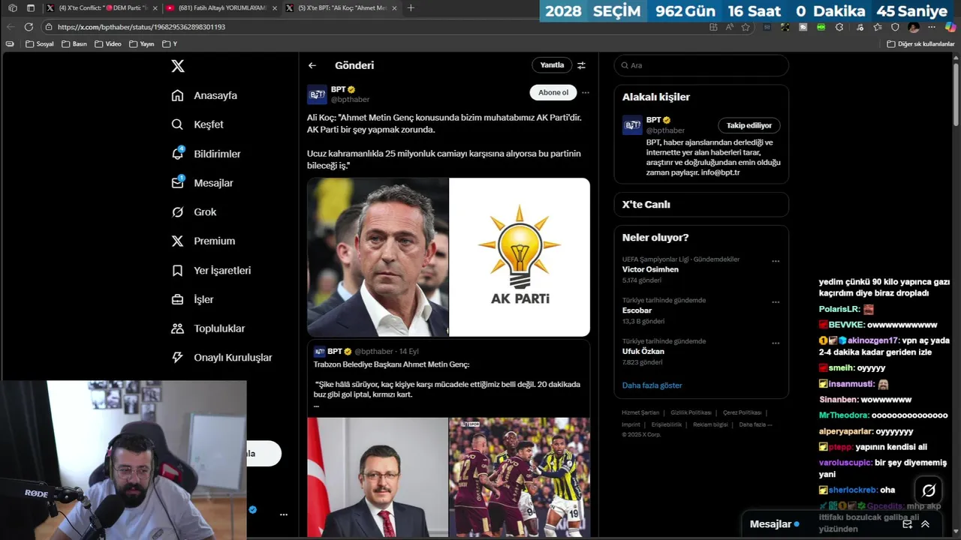Viewport: 961px width, 540px height.
Task: Open Victor Osimhen trend options menu
Action: [776, 262]
